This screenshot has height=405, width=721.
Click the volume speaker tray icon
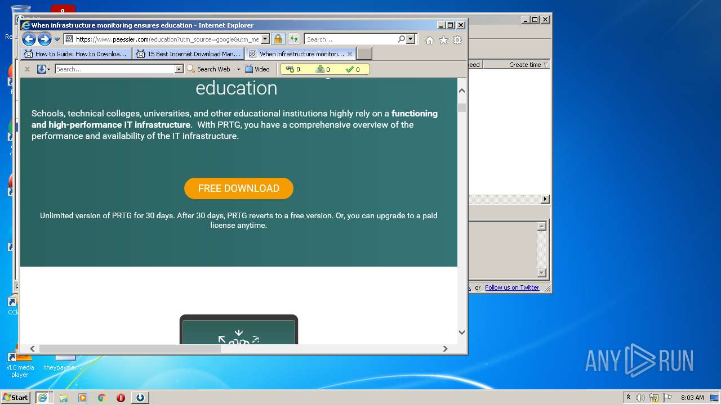[x=640, y=398]
